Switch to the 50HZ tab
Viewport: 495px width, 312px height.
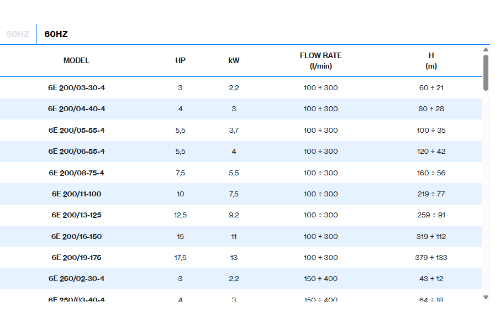(x=18, y=34)
